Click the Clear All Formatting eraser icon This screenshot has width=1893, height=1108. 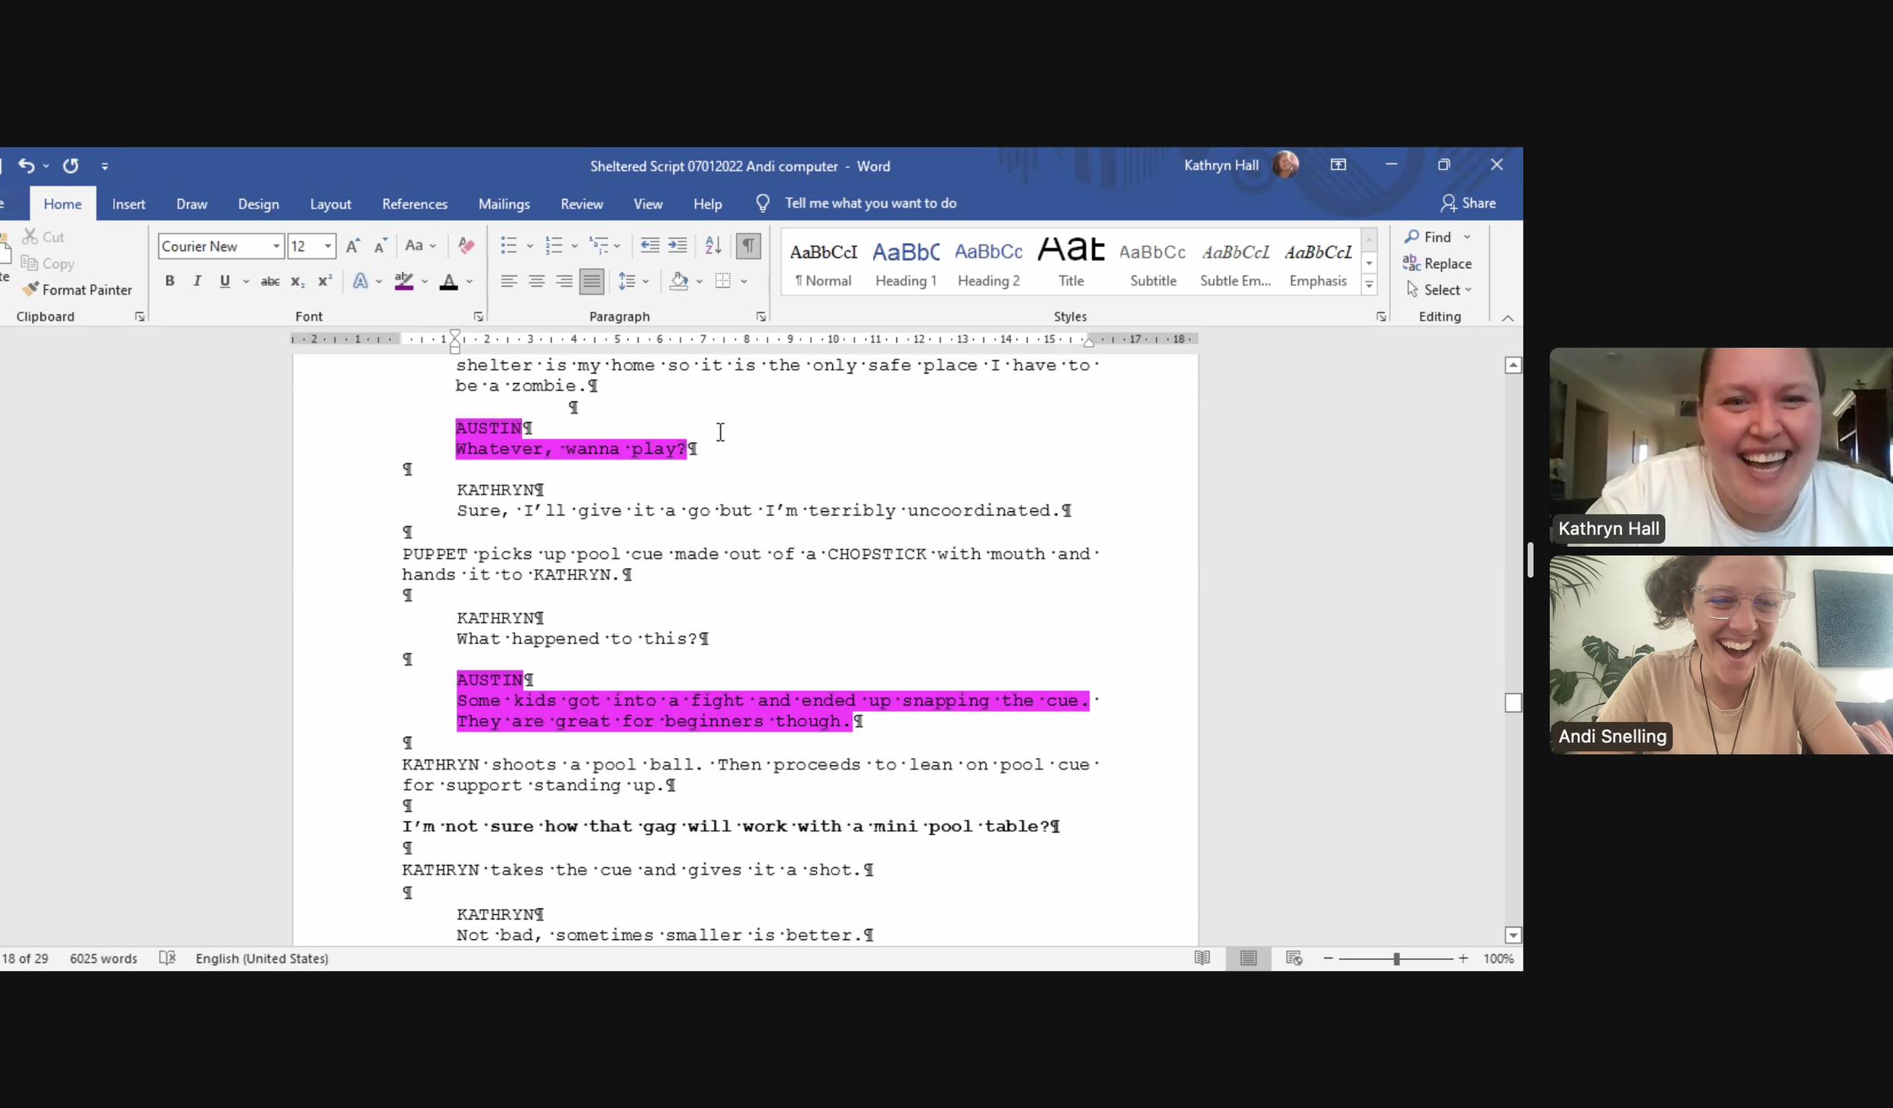pos(466,245)
